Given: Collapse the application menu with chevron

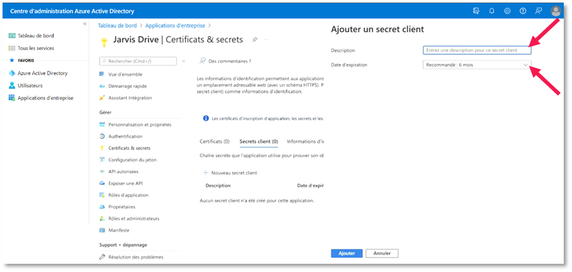Looking at the screenshot, I should tap(184, 61).
